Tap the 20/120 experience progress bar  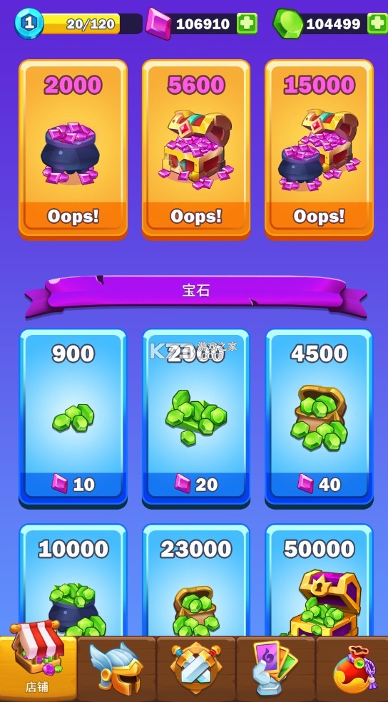click(92, 24)
